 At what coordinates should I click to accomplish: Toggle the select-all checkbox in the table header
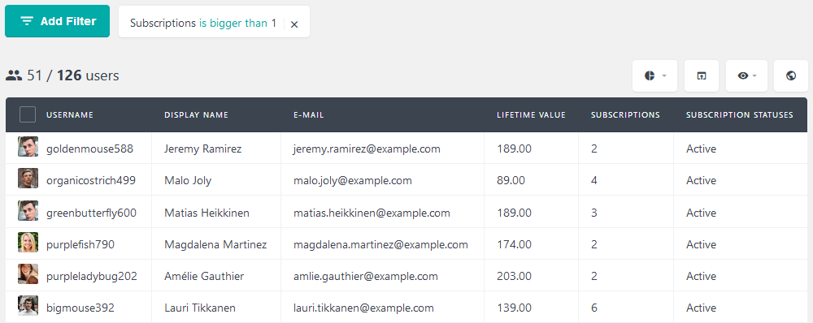pos(28,114)
